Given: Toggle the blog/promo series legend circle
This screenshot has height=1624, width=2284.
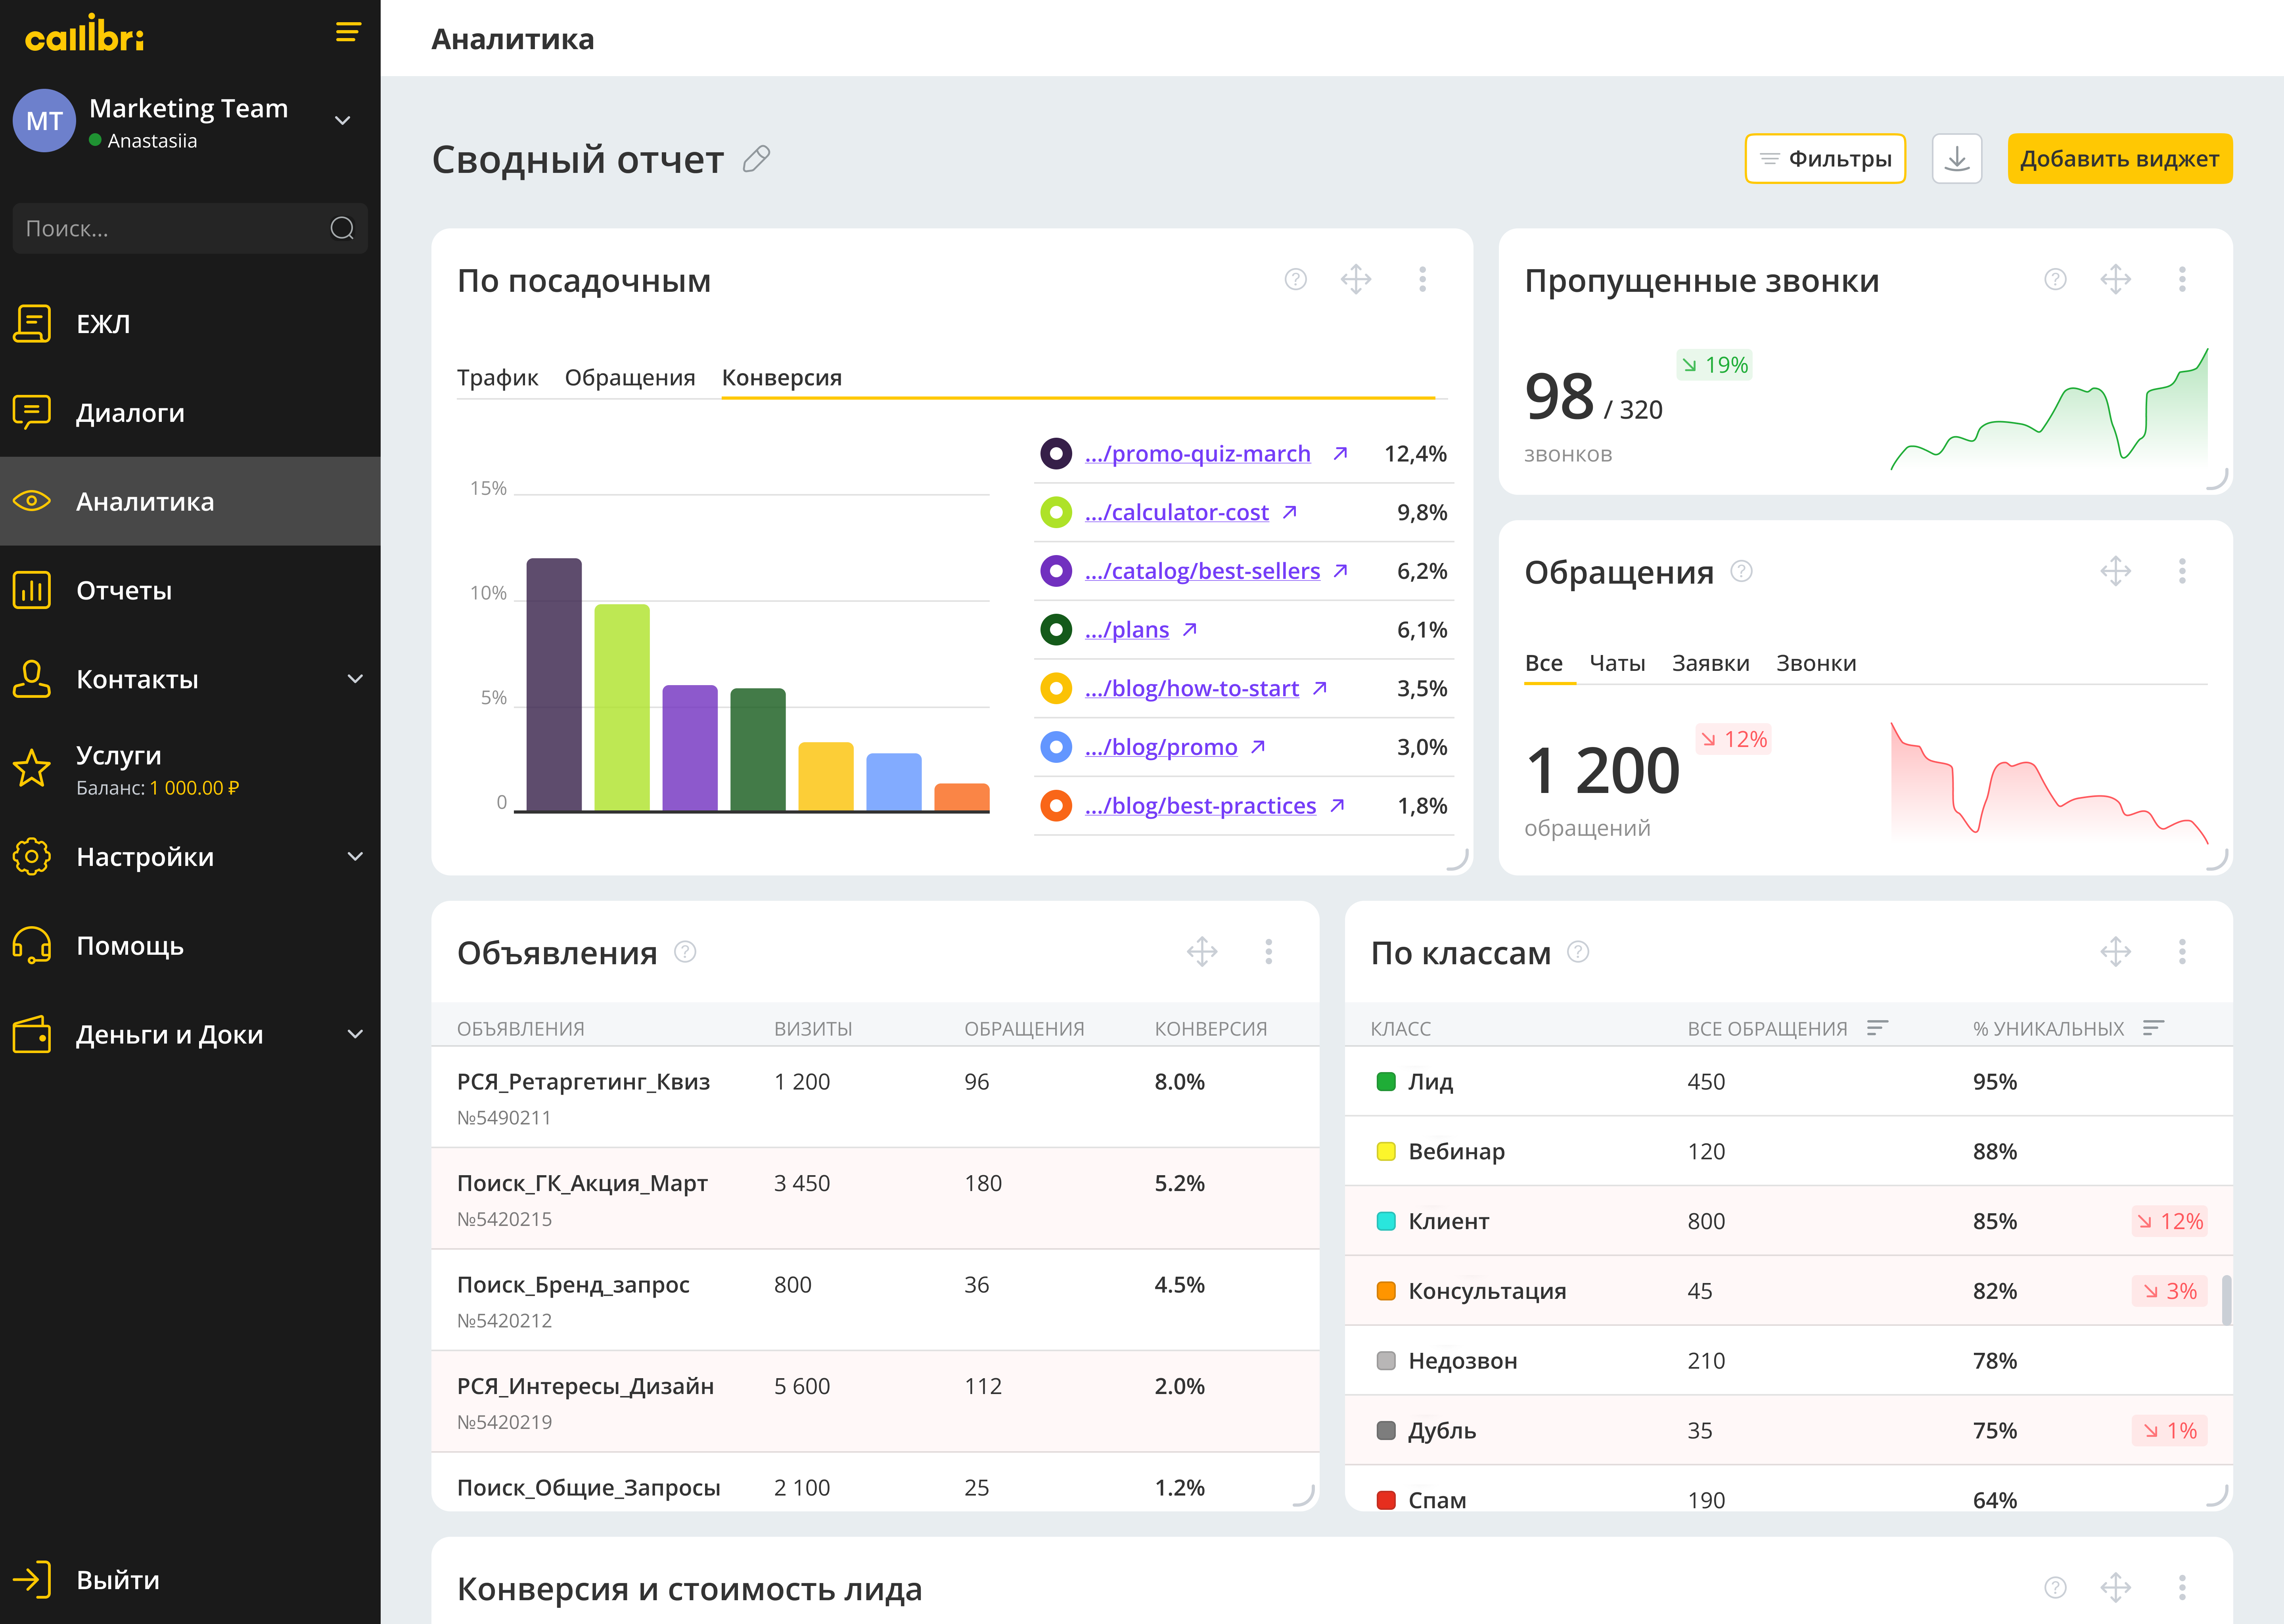Looking at the screenshot, I should coord(1056,747).
